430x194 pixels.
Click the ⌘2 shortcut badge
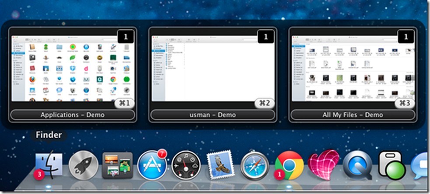265,104
